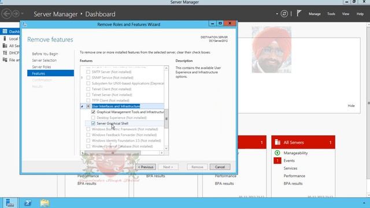
Task: Open the View menu
Action: [346, 14]
